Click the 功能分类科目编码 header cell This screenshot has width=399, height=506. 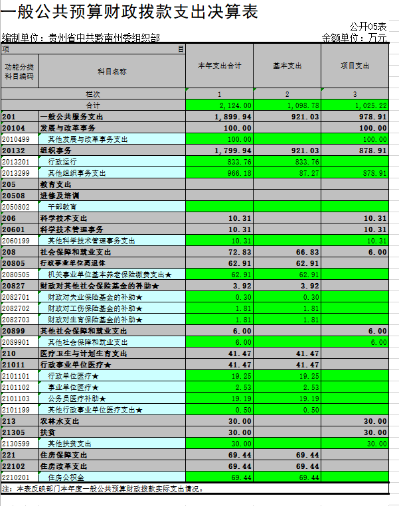[x=19, y=71]
